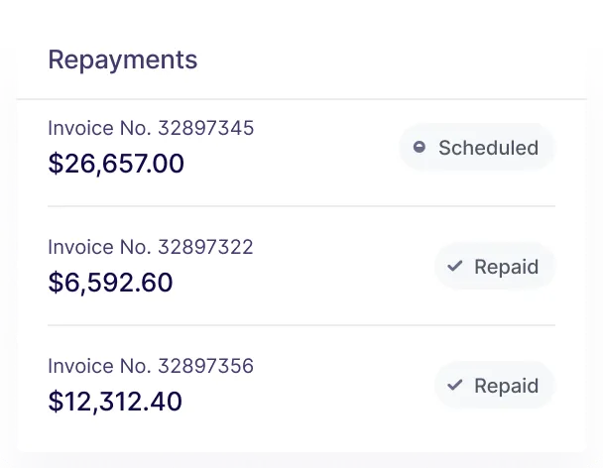The height and width of the screenshot is (468, 603).
Task: Click the Repaid text beside the $6,592.60 amount
Action: (x=506, y=267)
